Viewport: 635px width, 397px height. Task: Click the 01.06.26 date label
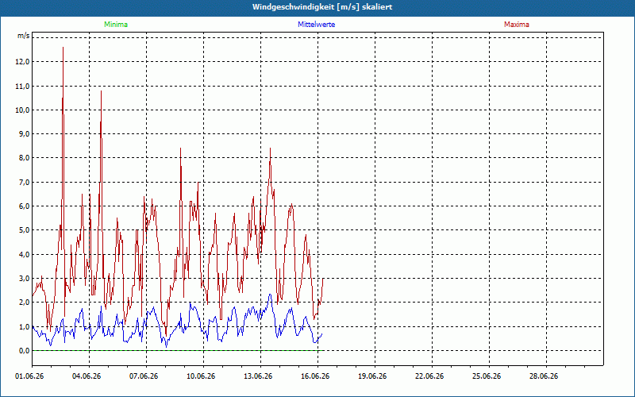click(x=29, y=376)
